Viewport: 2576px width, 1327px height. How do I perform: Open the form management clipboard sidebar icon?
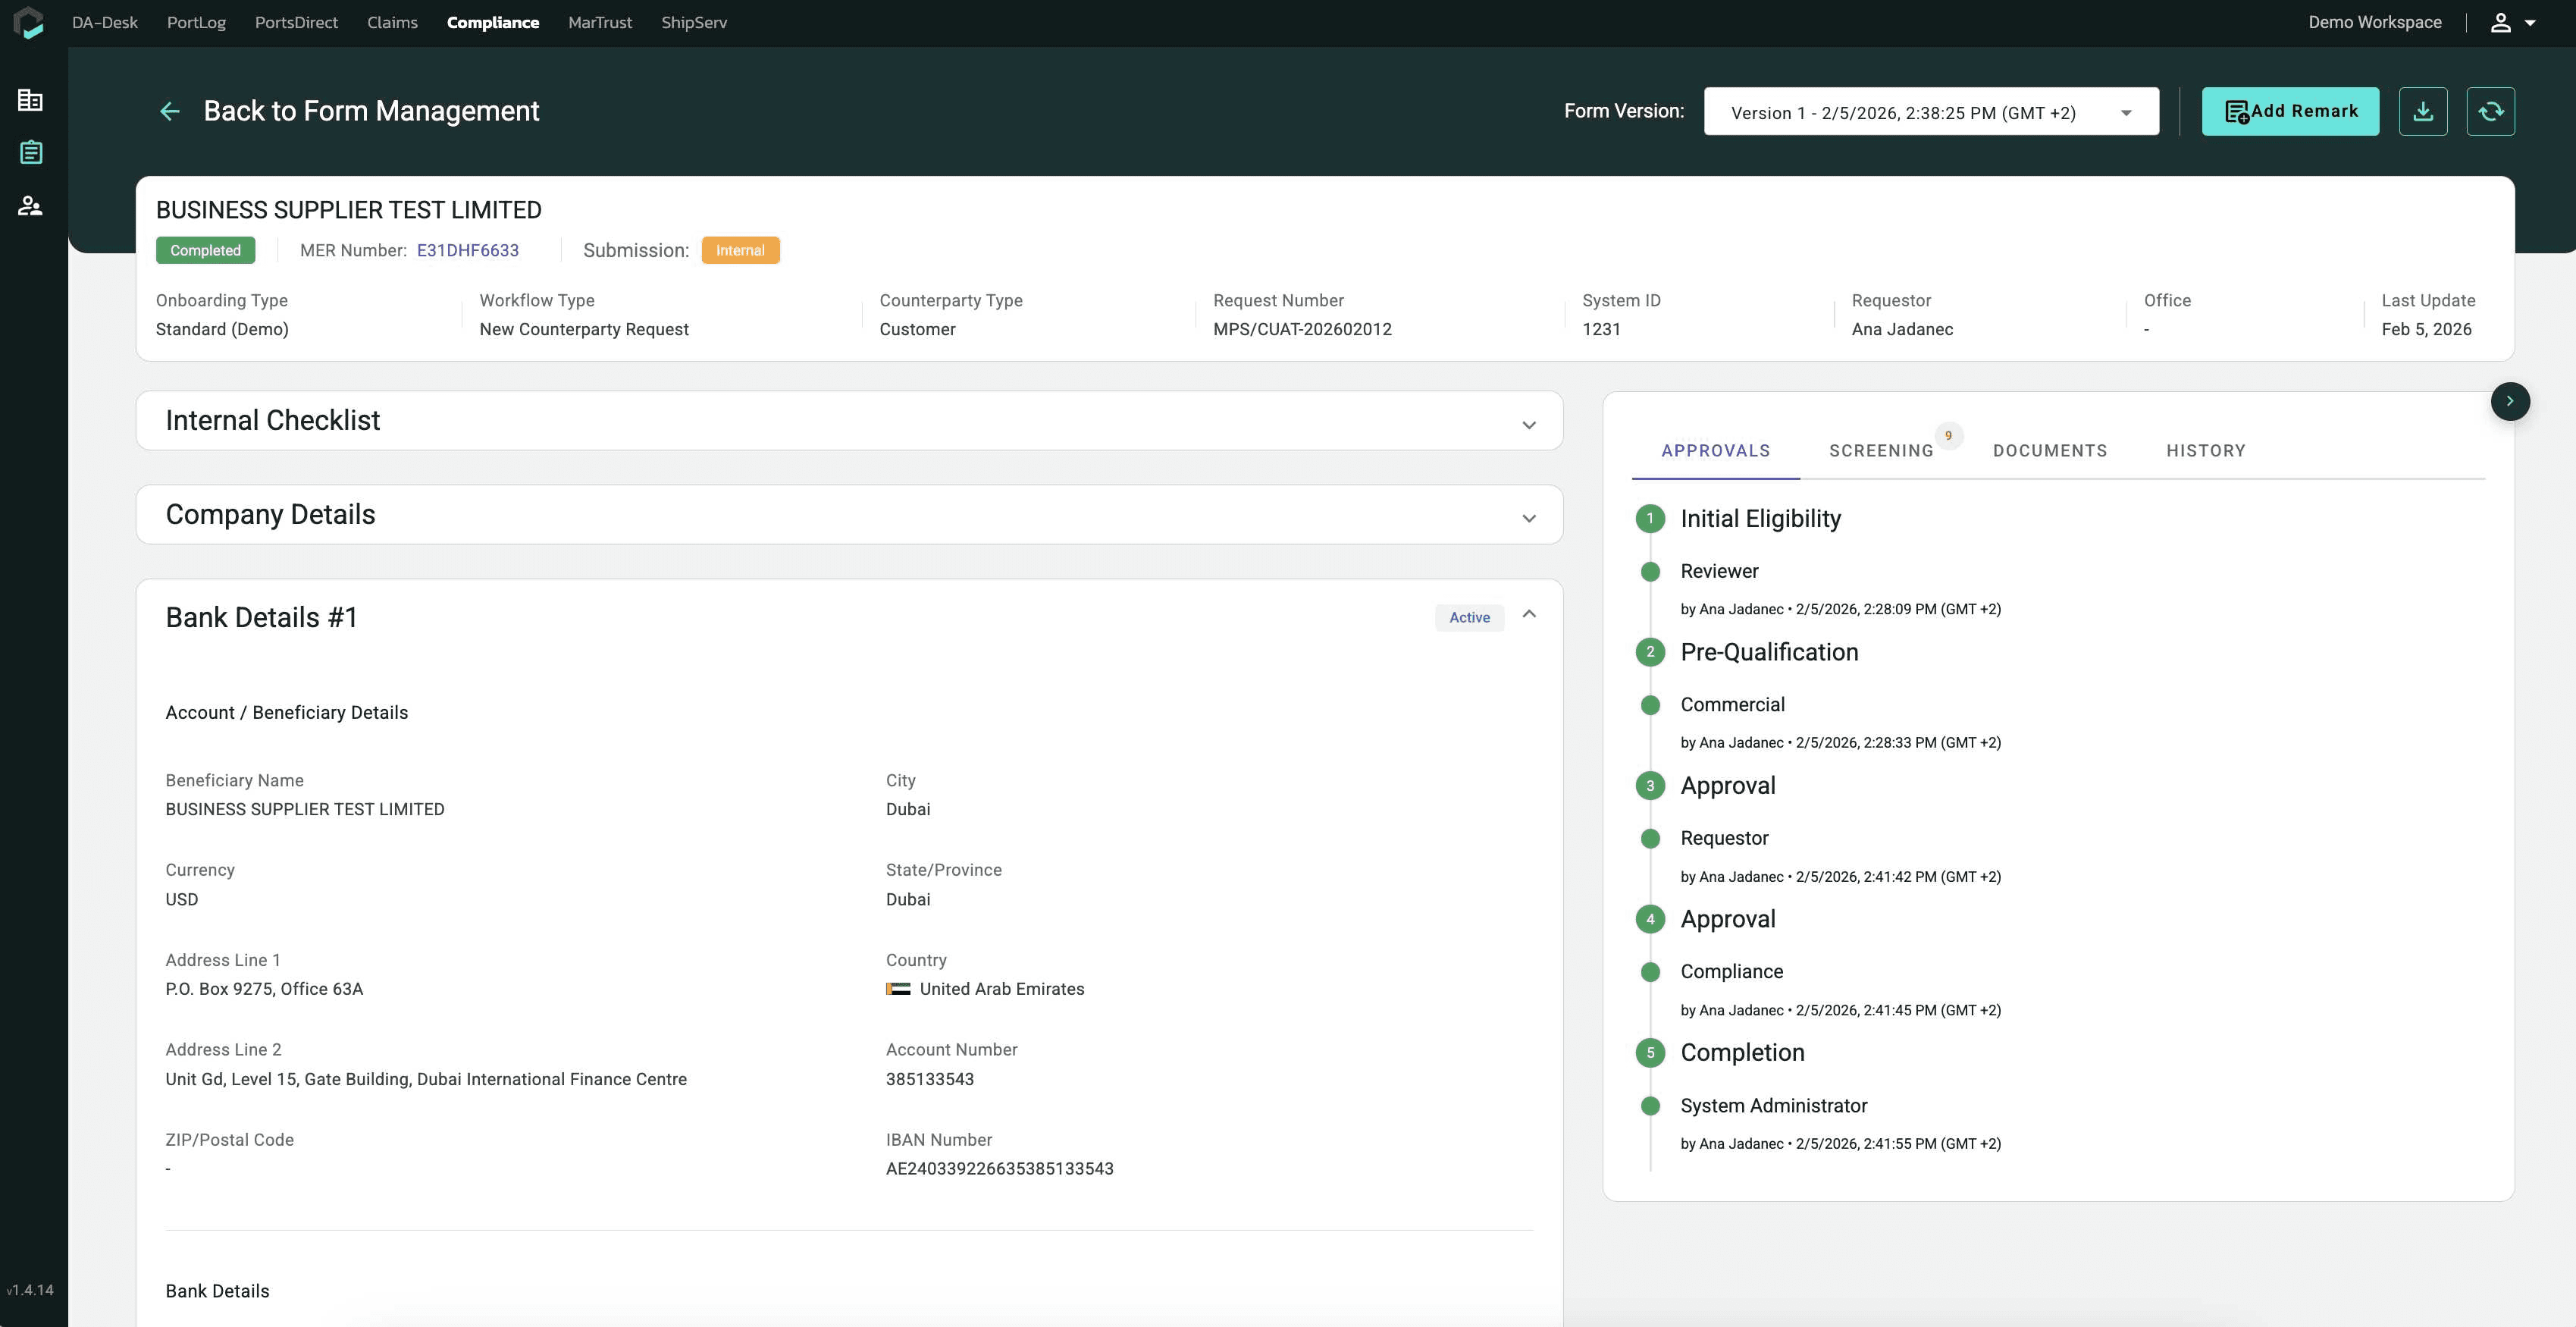coord(31,152)
